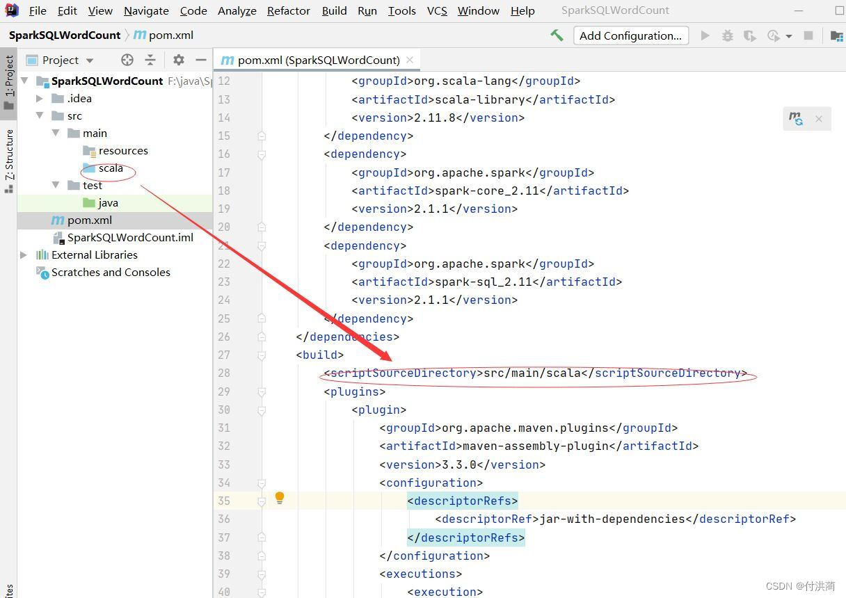Fold the plugins block at line 29

[x=262, y=392]
